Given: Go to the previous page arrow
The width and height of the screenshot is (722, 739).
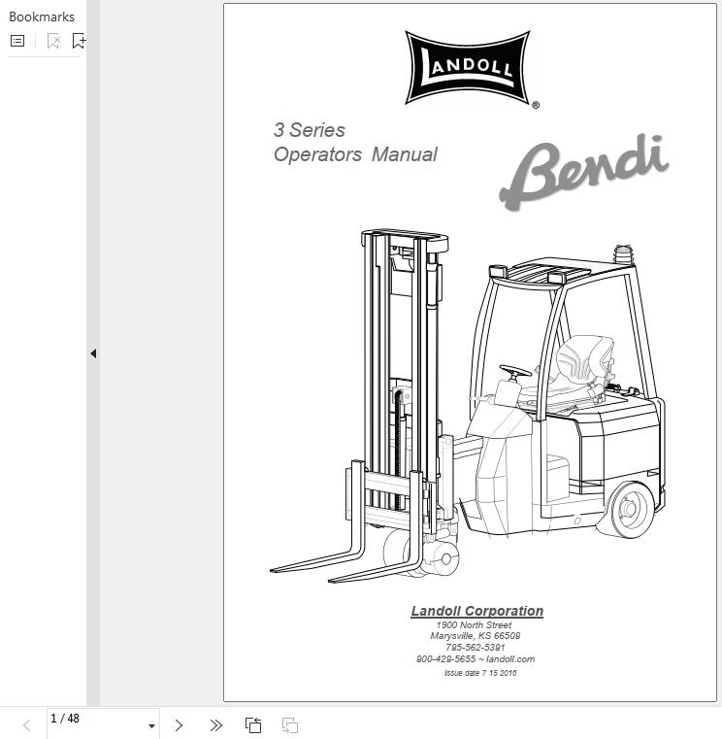Looking at the screenshot, I should point(27,725).
